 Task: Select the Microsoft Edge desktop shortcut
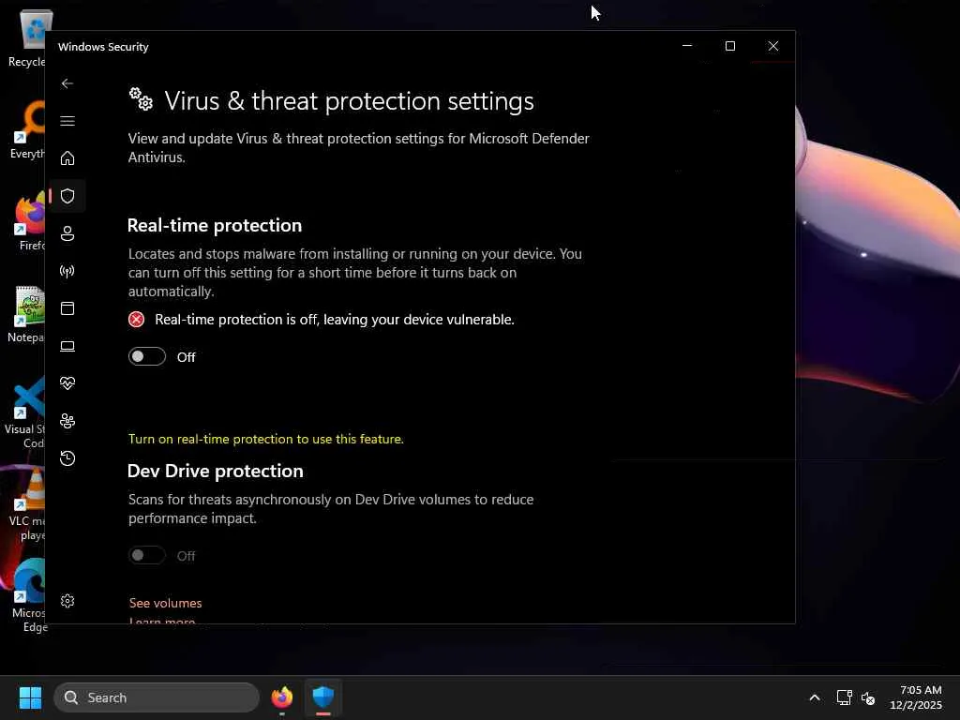pos(28,597)
